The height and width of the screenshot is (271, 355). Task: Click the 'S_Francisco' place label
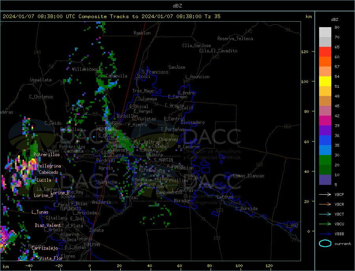coord(155,72)
